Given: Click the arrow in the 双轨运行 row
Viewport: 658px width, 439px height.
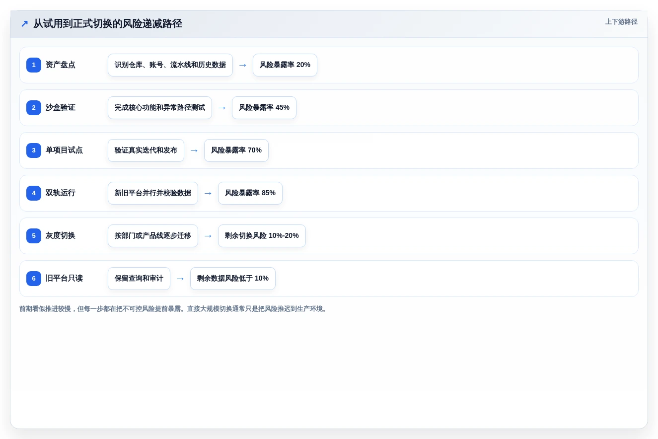Looking at the screenshot, I should [208, 193].
